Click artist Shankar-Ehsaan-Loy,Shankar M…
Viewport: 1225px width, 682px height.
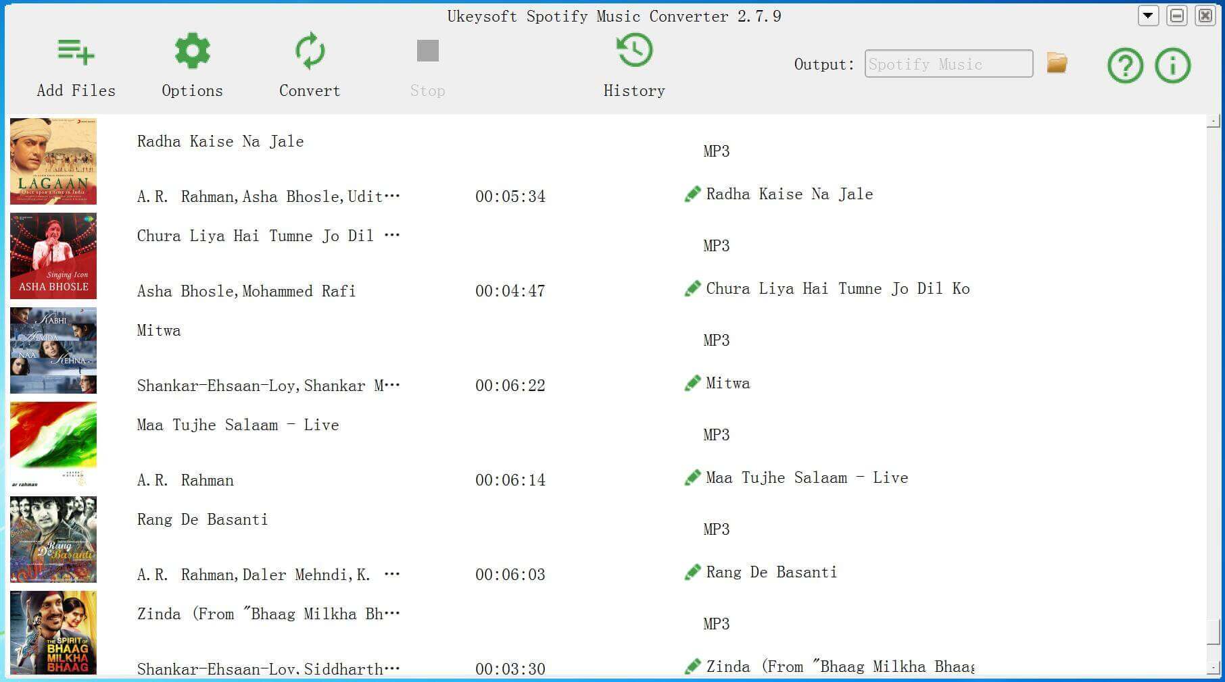(x=268, y=386)
